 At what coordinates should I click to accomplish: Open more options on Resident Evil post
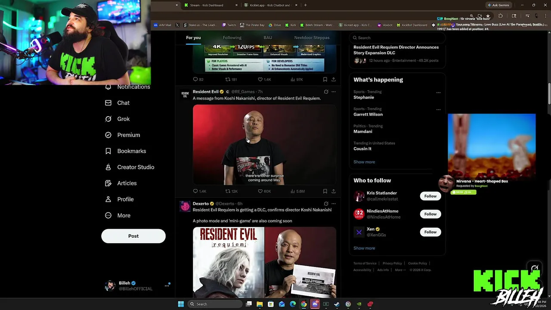click(333, 92)
